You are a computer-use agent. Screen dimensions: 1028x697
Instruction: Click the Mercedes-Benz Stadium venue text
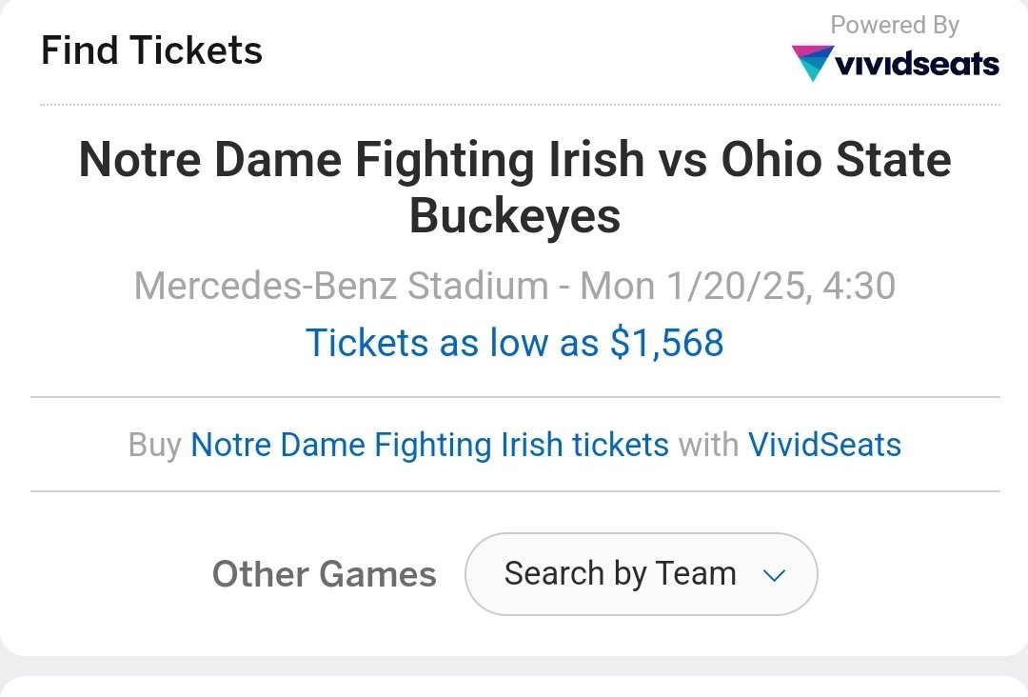(341, 286)
